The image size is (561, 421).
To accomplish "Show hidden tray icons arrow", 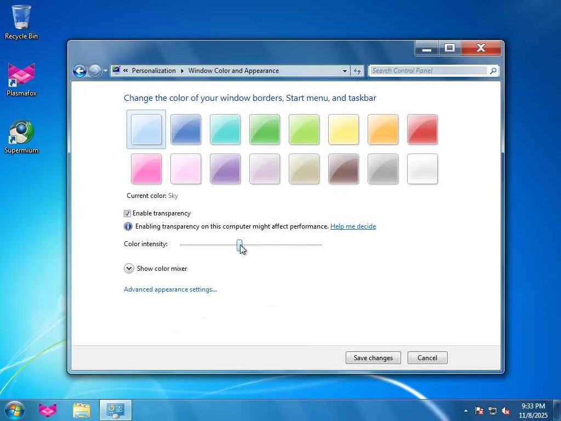I will click(x=466, y=411).
